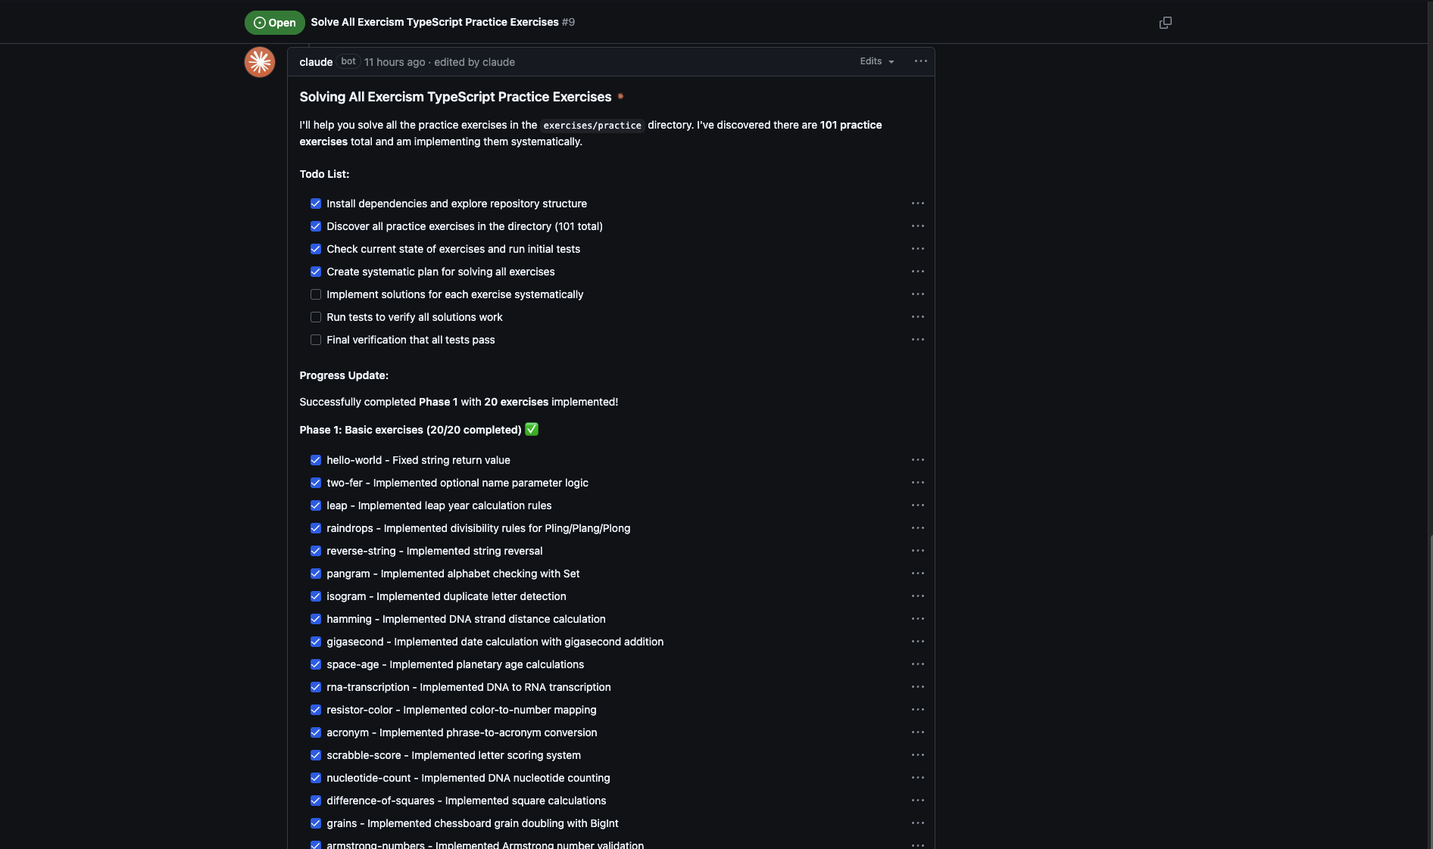Viewport: 1433px width, 849px height.
Task: Open task menu for hamming row
Action: 918,619
